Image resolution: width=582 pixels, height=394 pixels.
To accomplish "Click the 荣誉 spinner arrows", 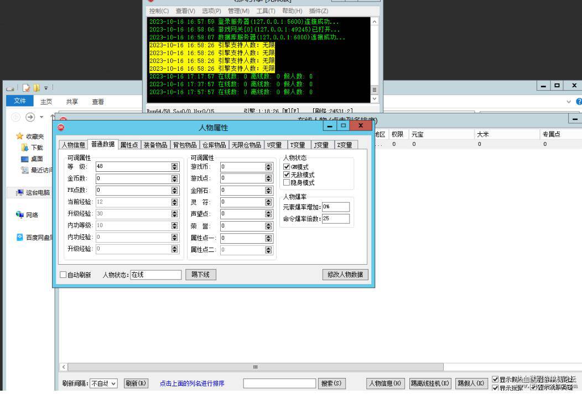I will [x=268, y=225].
